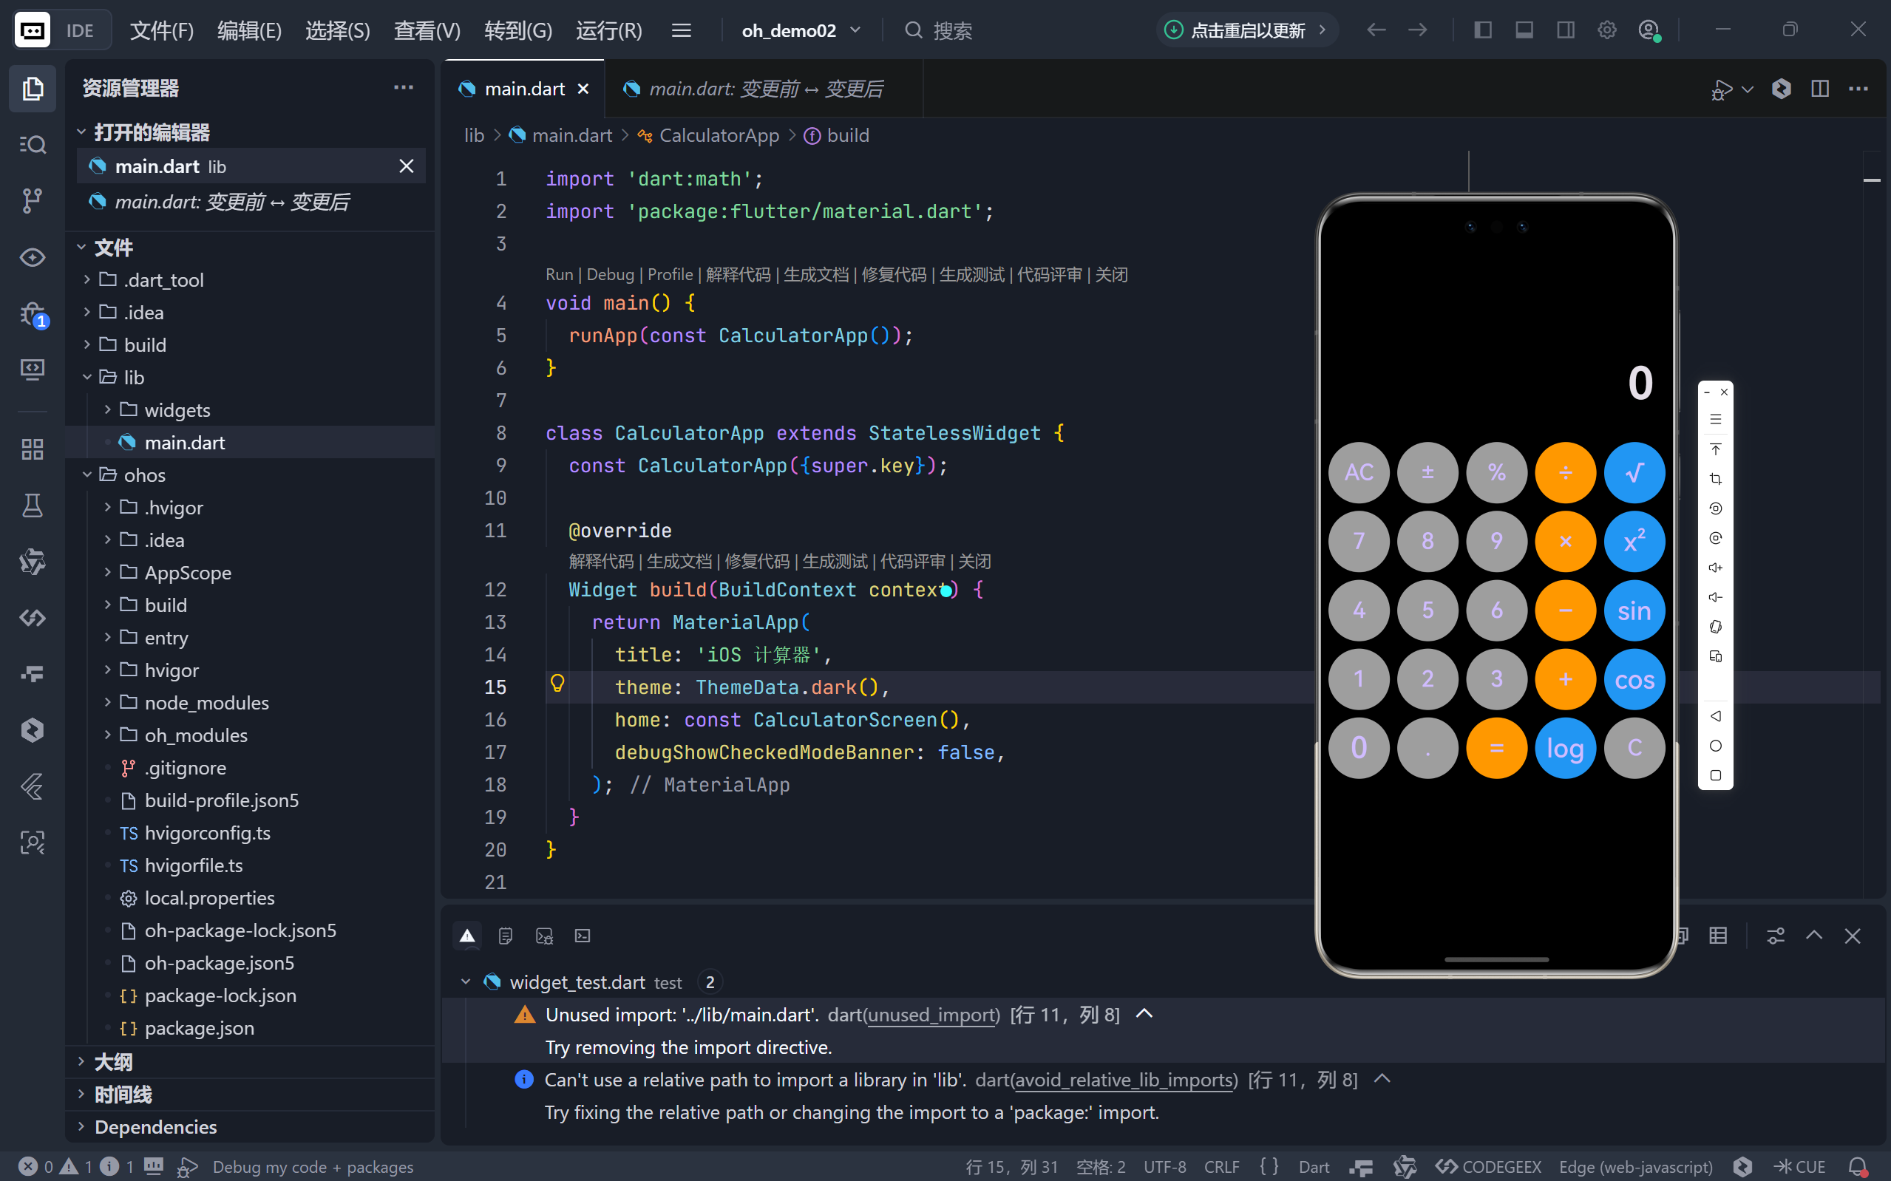
Task: Toggle the bottom panel layout button
Action: tap(1524, 30)
